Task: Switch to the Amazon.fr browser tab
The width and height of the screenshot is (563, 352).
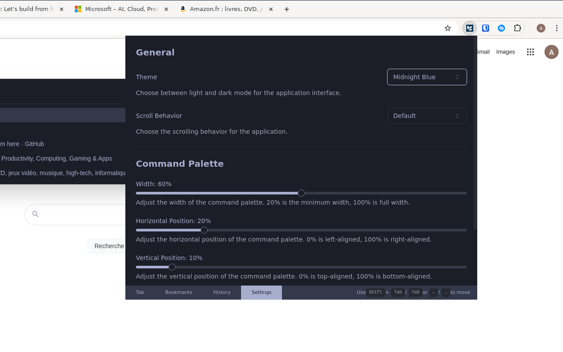Action: (226, 9)
